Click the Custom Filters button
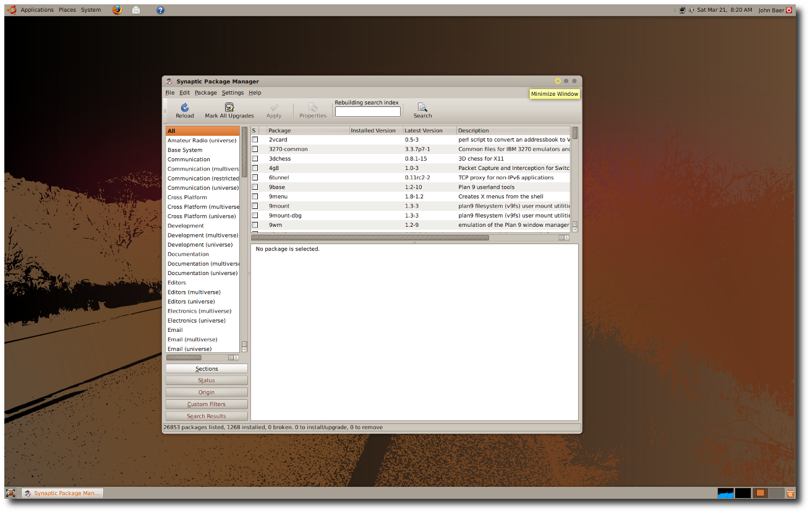 click(x=207, y=404)
